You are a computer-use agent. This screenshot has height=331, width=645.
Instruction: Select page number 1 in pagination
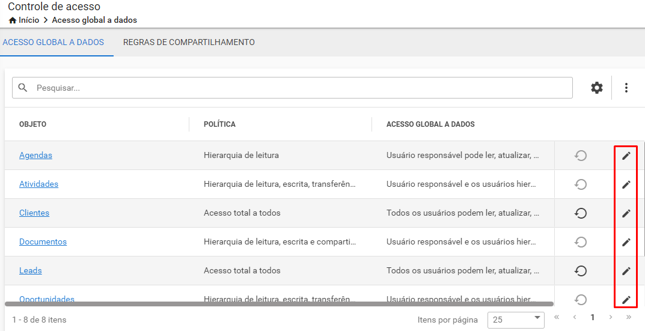592,317
